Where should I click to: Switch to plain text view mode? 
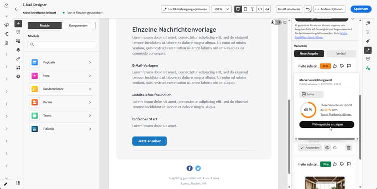(253, 9)
